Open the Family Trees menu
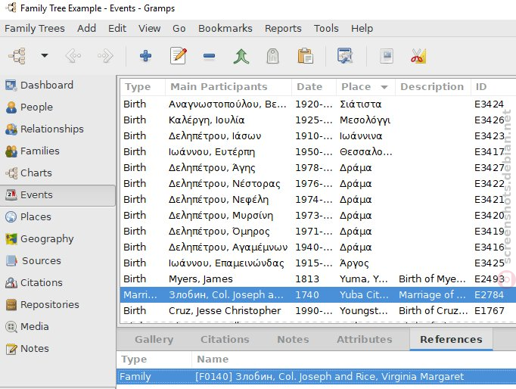Viewport: 516px width, 389px height. (x=35, y=28)
